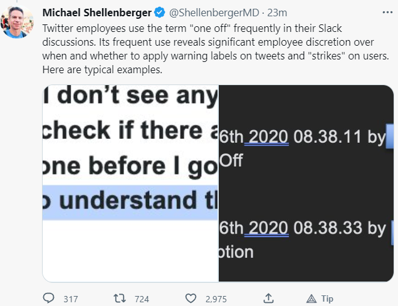Open the Michael Shellenberger display name link
This screenshot has height=306, width=398.
point(97,13)
